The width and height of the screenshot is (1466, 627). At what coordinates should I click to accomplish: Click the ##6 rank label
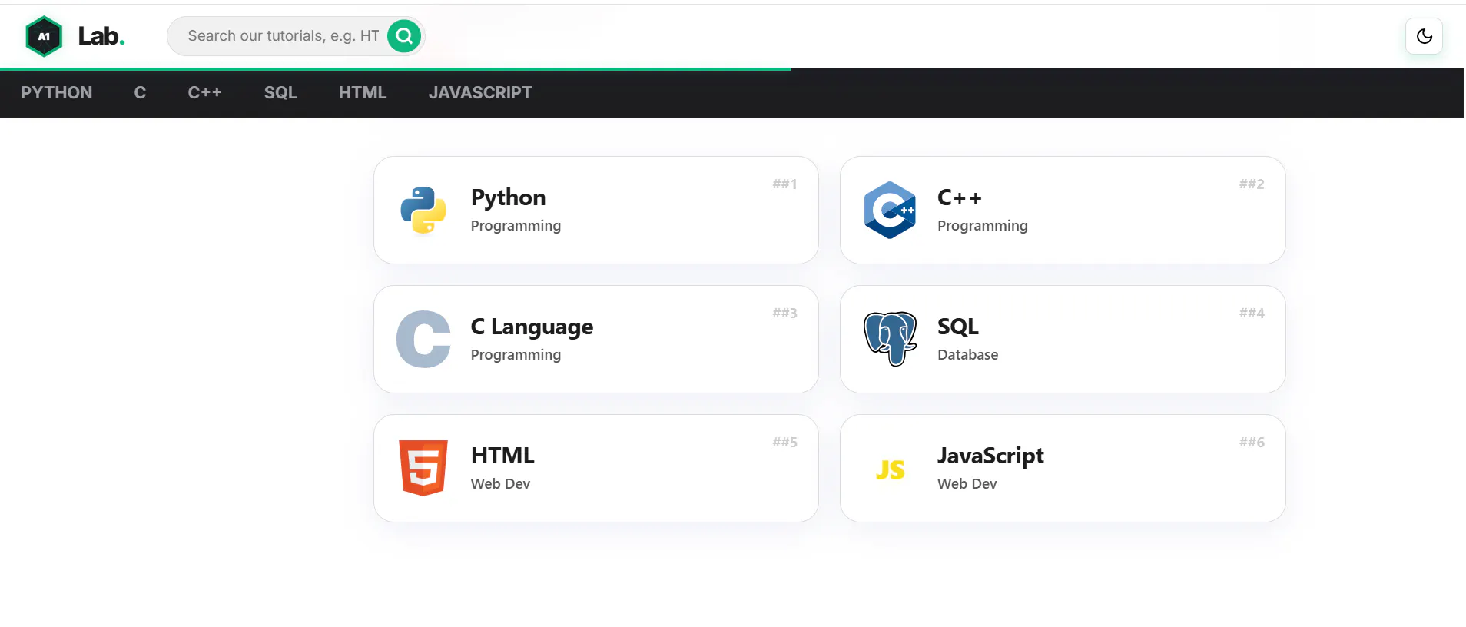tap(1252, 443)
